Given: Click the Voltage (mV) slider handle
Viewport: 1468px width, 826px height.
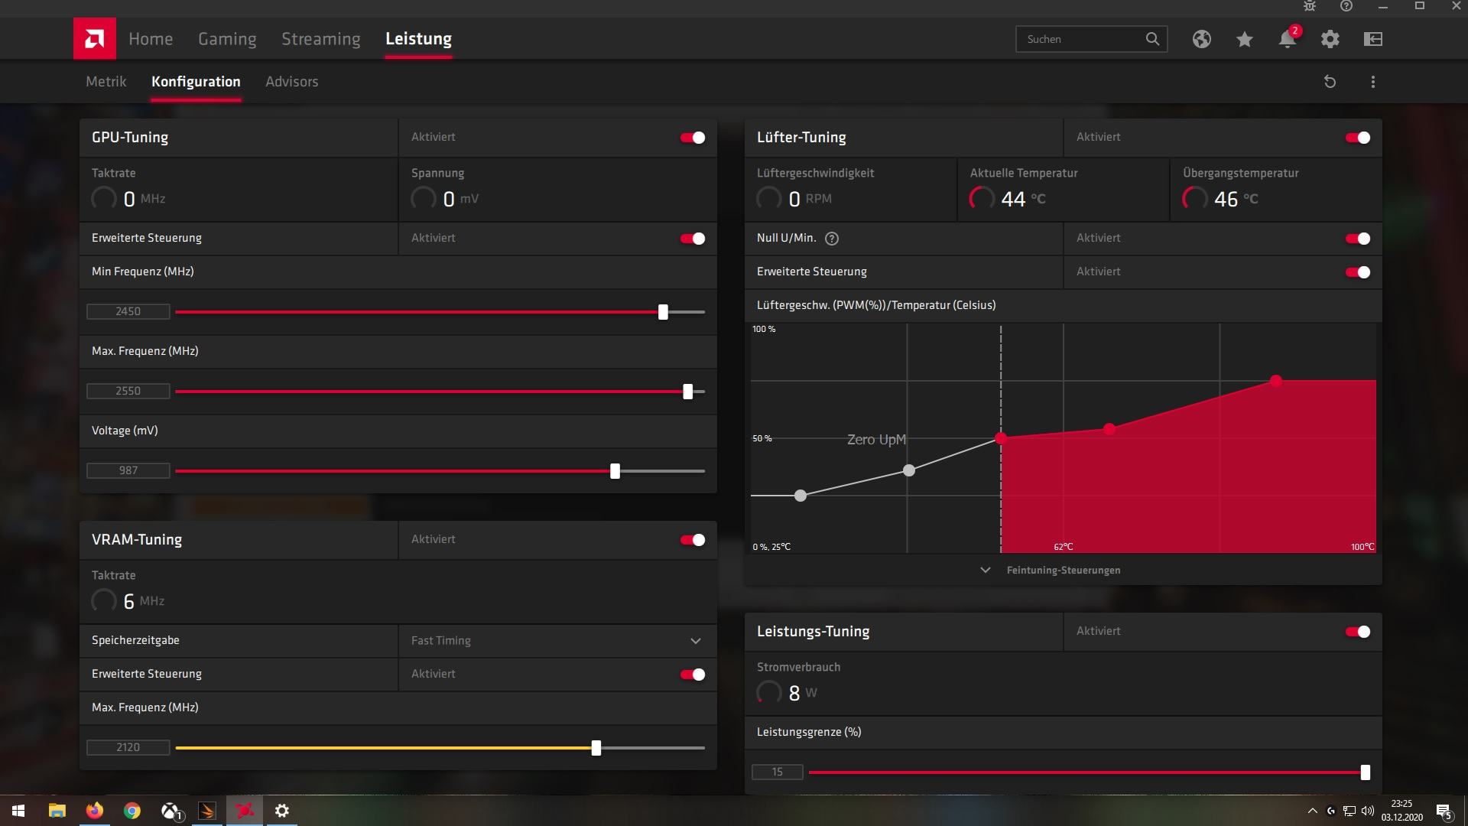Looking at the screenshot, I should [x=615, y=471].
